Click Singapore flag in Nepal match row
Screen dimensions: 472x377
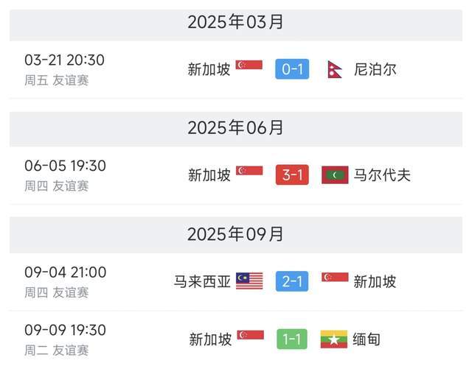(x=249, y=65)
